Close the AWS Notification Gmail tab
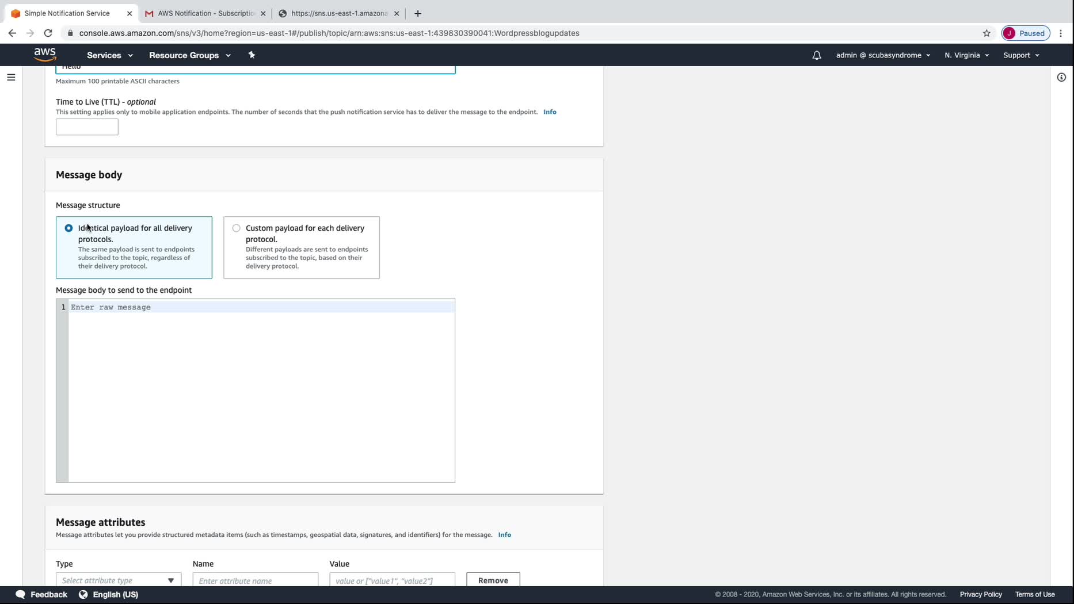This screenshot has width=1074, height=604. pos(263,13)
